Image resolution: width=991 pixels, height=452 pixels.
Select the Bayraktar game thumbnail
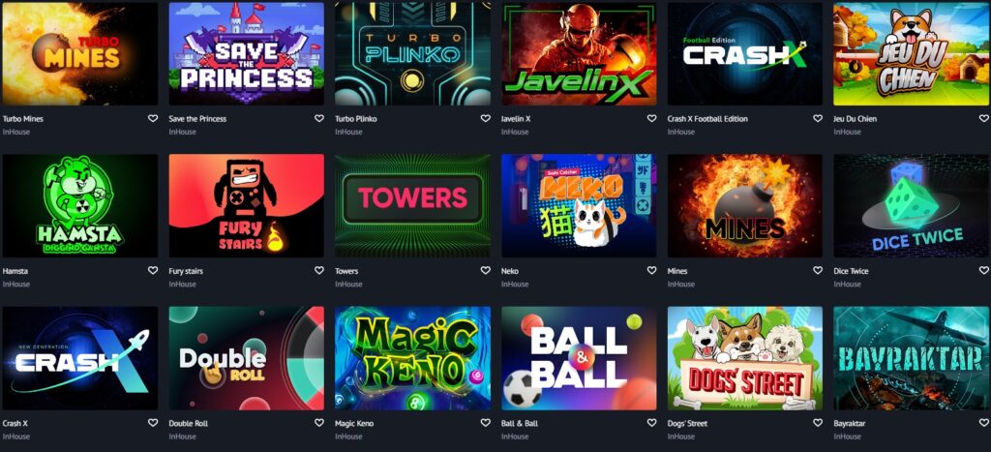(912, 358)
